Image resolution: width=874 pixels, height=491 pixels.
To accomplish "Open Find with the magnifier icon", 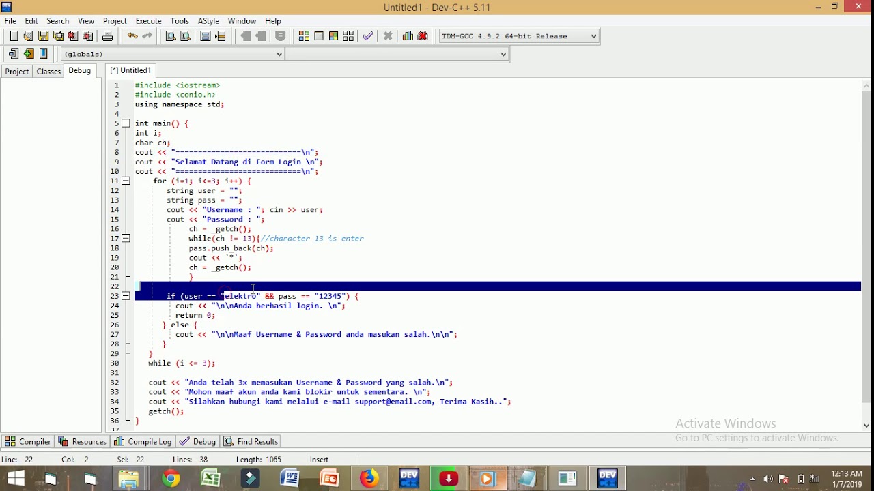I will (171, 36).
